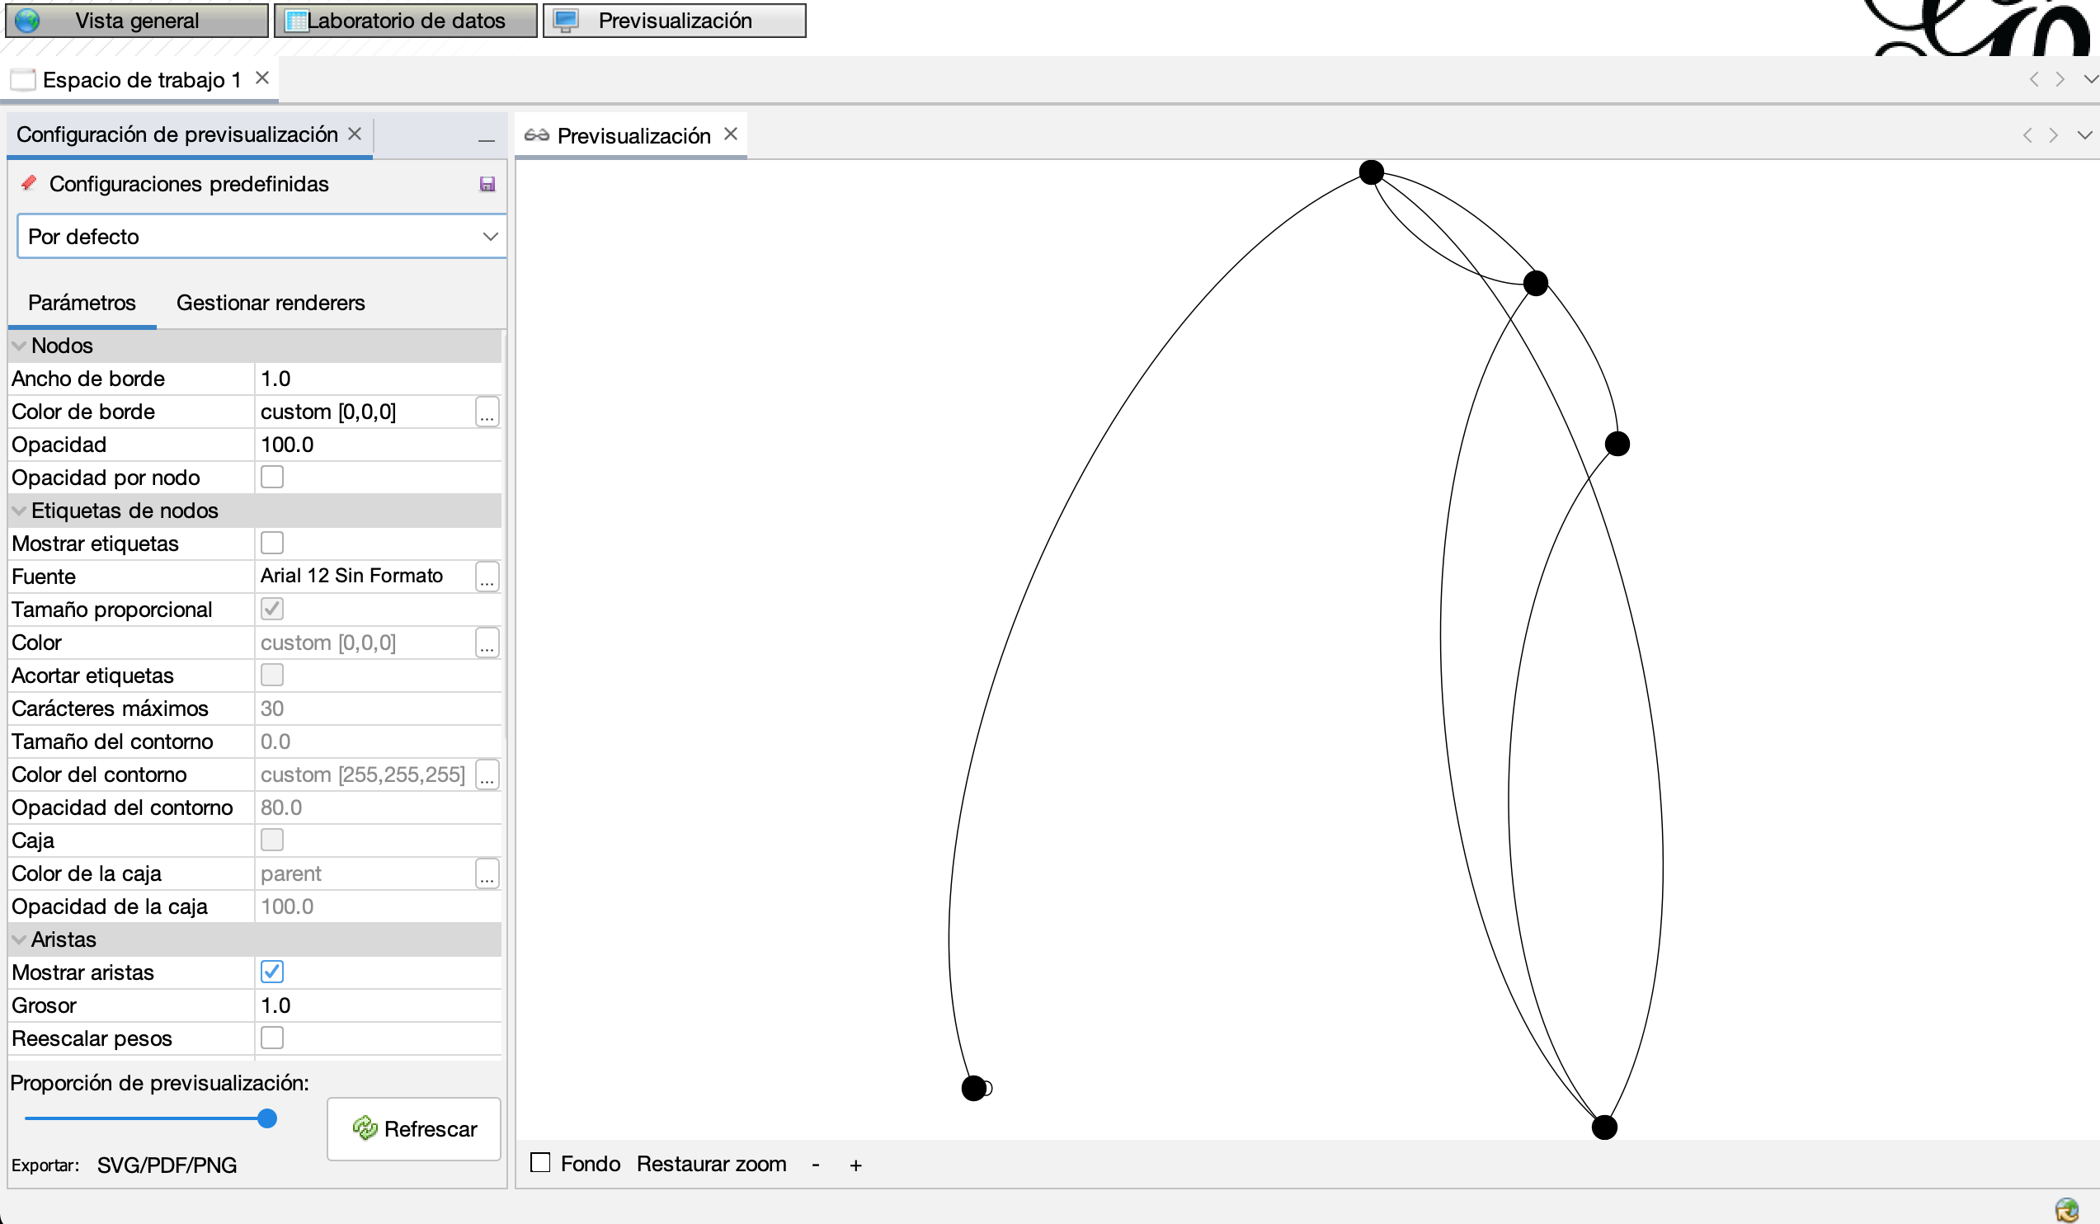Click the red pencil presets icon
The image size is (2100, 1224).
coord(29,182)
